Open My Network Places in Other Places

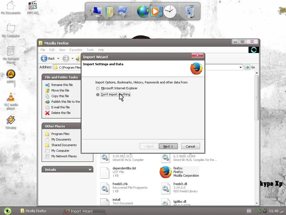click(x=64, y=156)
